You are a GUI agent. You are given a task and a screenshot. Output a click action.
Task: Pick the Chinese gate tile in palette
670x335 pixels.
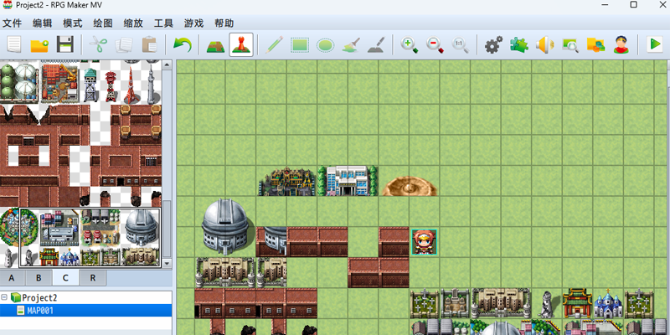click(x=49, y=256)
